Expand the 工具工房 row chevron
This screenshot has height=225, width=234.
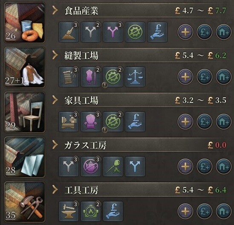point(55,190)
